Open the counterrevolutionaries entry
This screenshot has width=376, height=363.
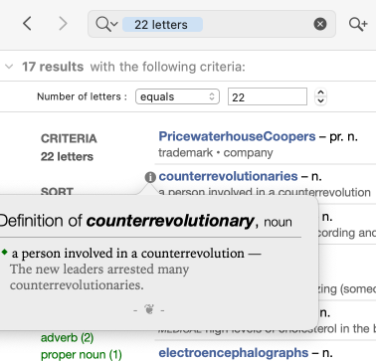tap(228, 176)
